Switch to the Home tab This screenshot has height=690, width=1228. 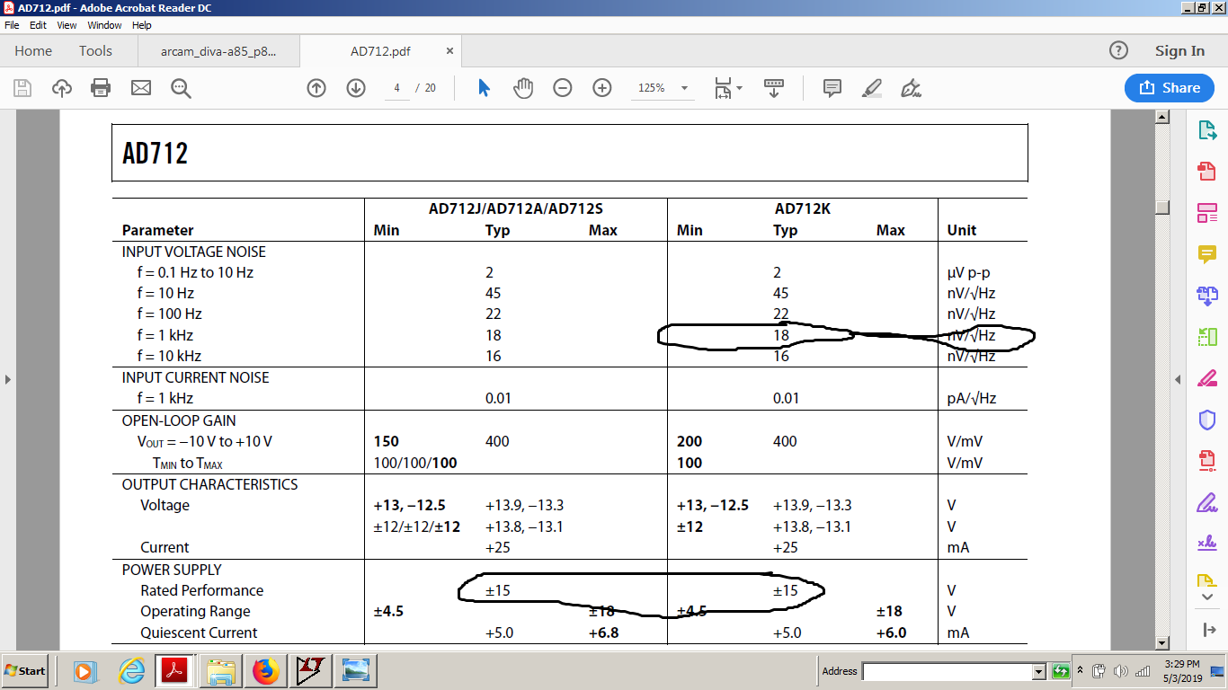33,51
